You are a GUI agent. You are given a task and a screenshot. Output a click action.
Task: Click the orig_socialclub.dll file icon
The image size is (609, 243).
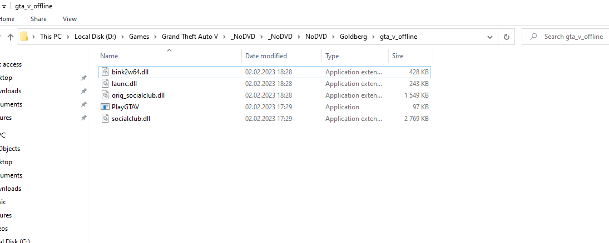tap(106, 95)
